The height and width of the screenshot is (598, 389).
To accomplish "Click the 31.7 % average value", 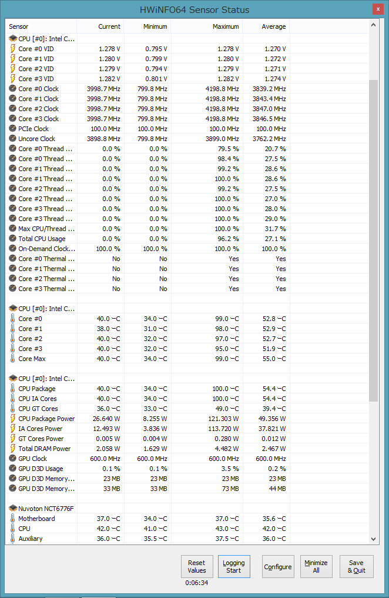I will 275,229.
